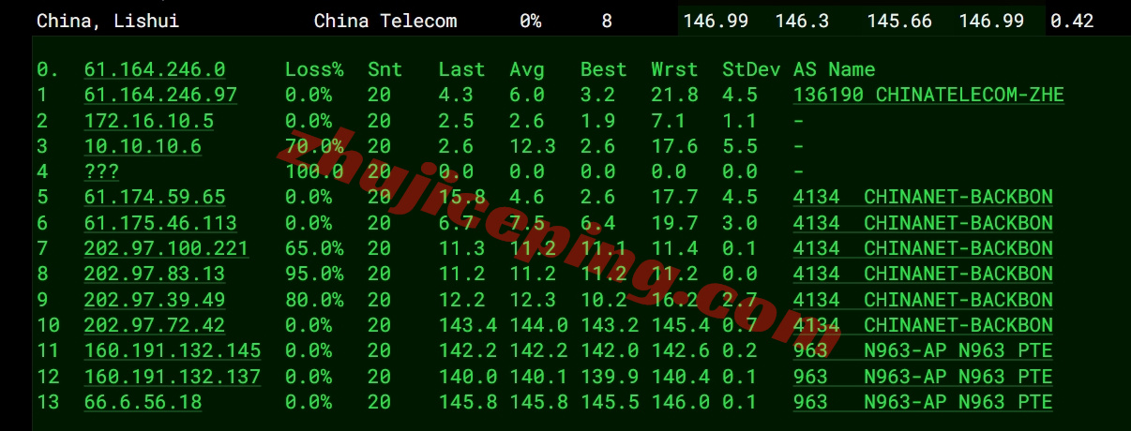This screenshot has height=431, width=1131.
Task: Open the 136190 CHINATELECOM-ZHE AS link
Action: point(928,95)
